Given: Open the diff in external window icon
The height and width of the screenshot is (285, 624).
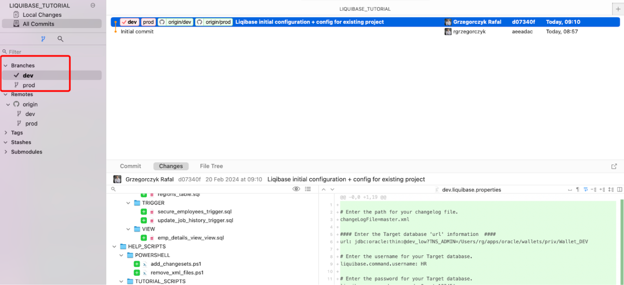Looking at the screenshot, I should 614,166.
